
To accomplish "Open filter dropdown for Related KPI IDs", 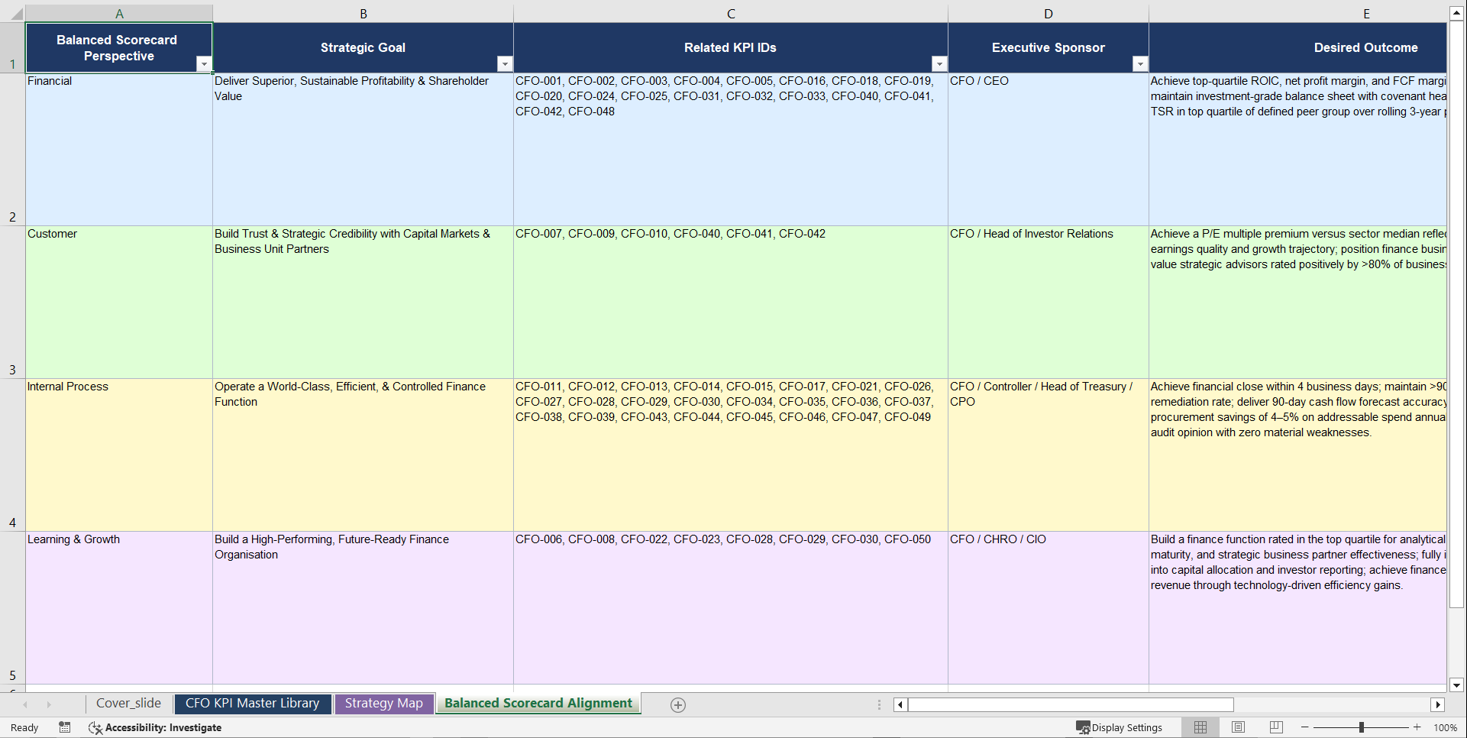I will click(939, 64).
